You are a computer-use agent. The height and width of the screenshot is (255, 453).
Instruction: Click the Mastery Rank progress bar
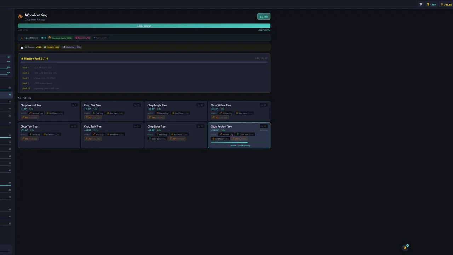coord(144,62)
